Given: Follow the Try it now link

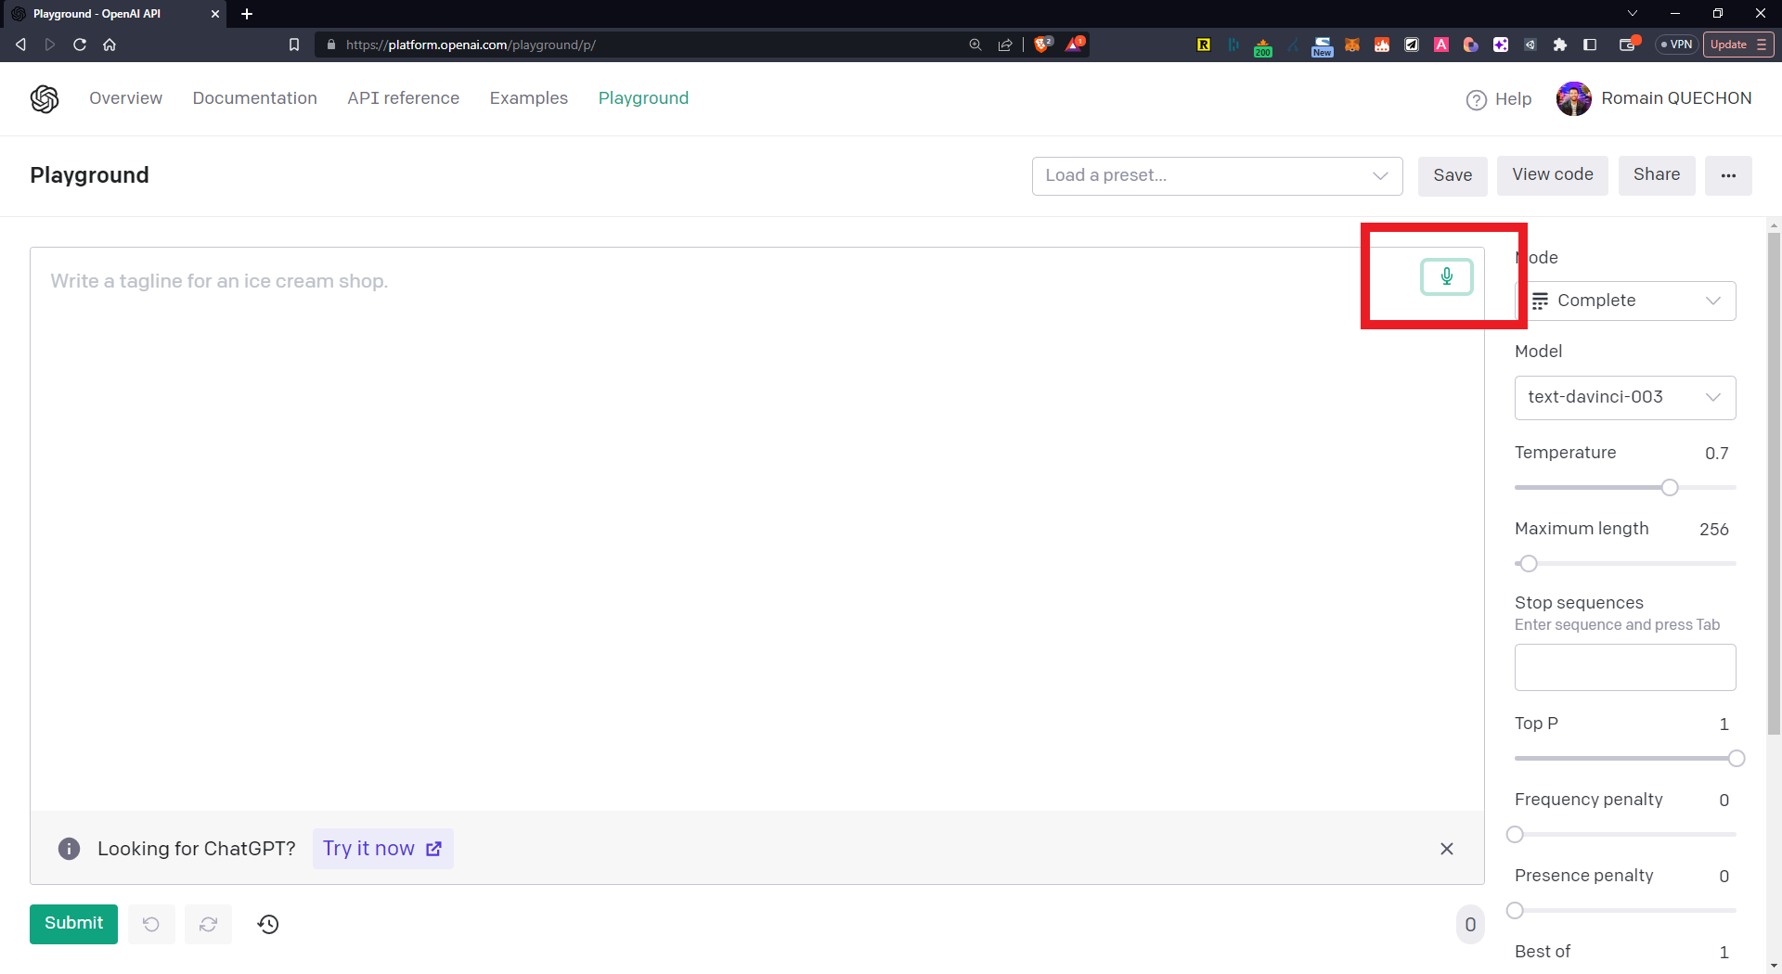Looking at the screenshot, I should 381,849.
